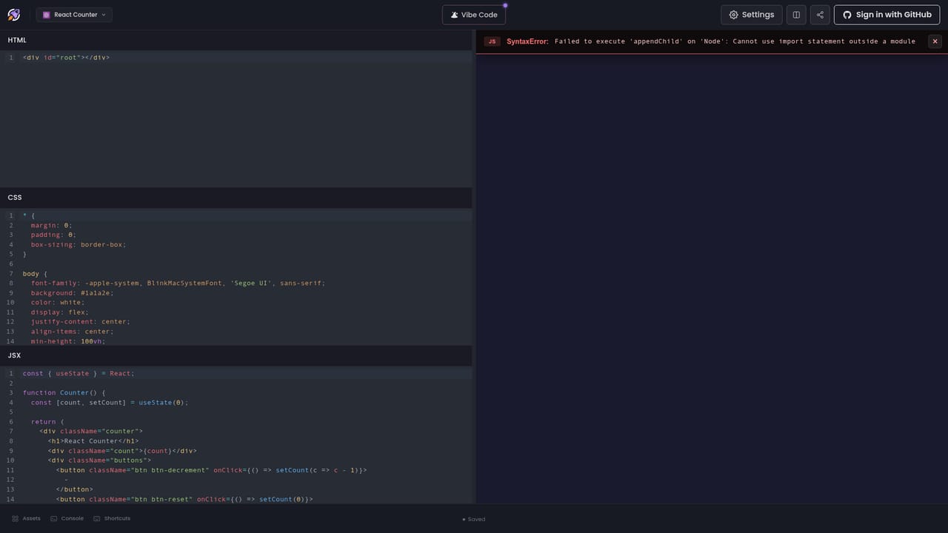Viewport: 948px width, 533px height.
Task: Sign in with GitHub
Action: click(x=887, y=15)
